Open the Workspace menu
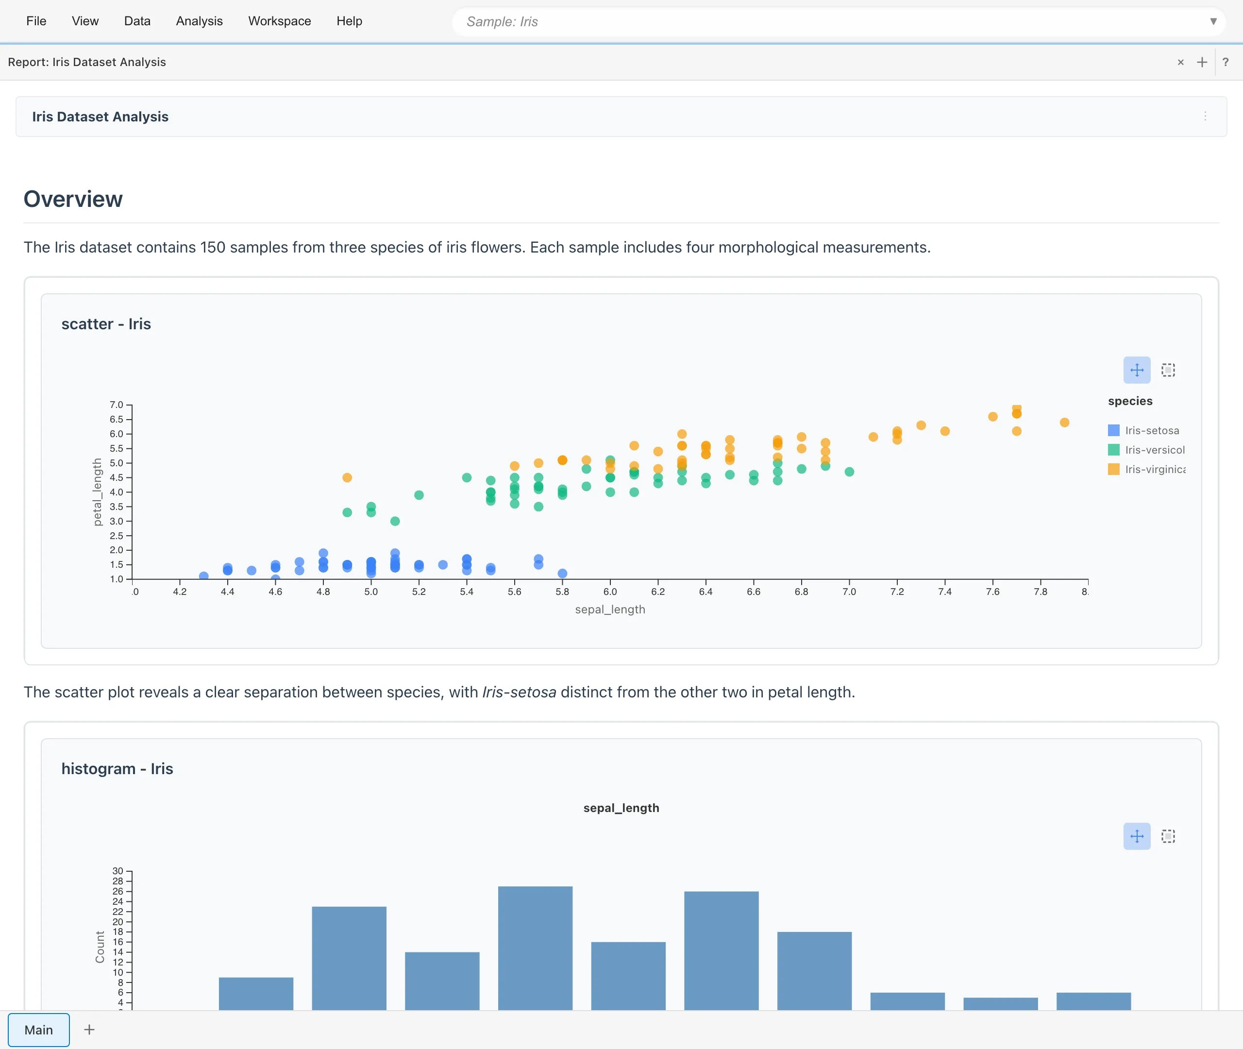 [x=279, y=21]
